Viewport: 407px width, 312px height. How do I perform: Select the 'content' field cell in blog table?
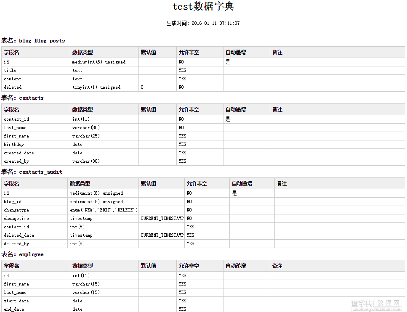point(36,79)
